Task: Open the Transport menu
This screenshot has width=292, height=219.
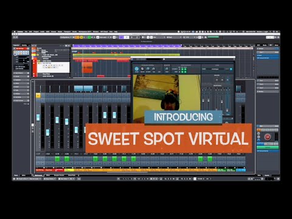Action: (67, 32)
